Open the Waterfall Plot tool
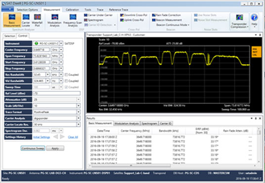The width and height of the screenshot is (265, 183). point(37,20)
